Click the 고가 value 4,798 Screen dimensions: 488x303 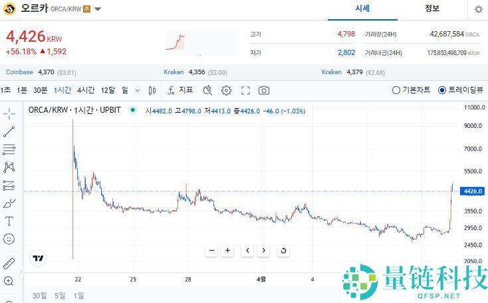pos(346,34)
